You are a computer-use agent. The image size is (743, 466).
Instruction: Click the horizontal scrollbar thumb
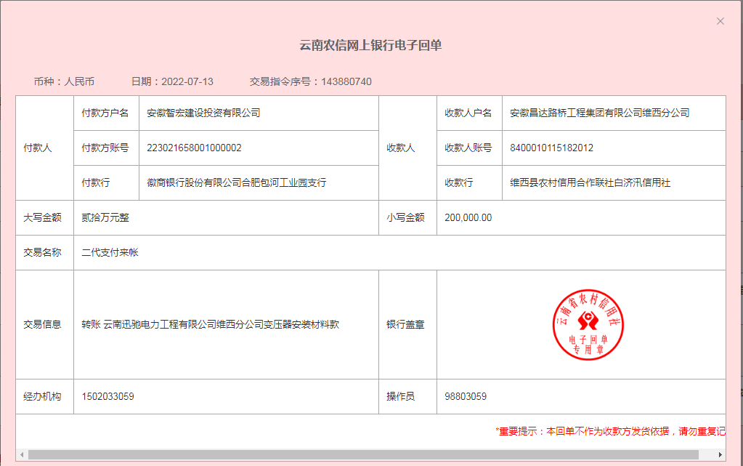pos(363,454)
